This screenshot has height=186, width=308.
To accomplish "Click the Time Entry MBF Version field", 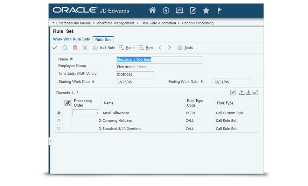I will tap(135, 75).
